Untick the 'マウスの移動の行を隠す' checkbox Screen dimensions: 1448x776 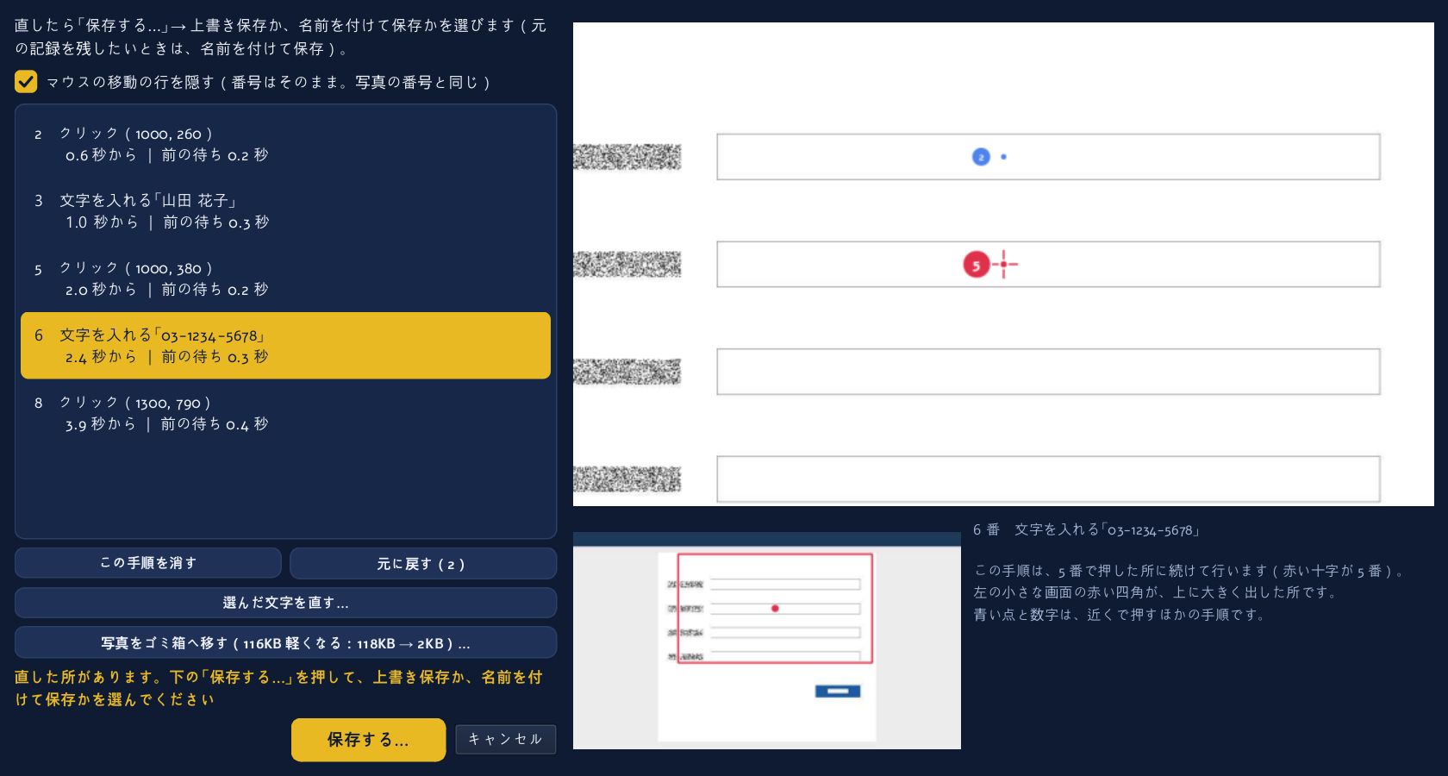pyautogui.click(x=26, y=82)
